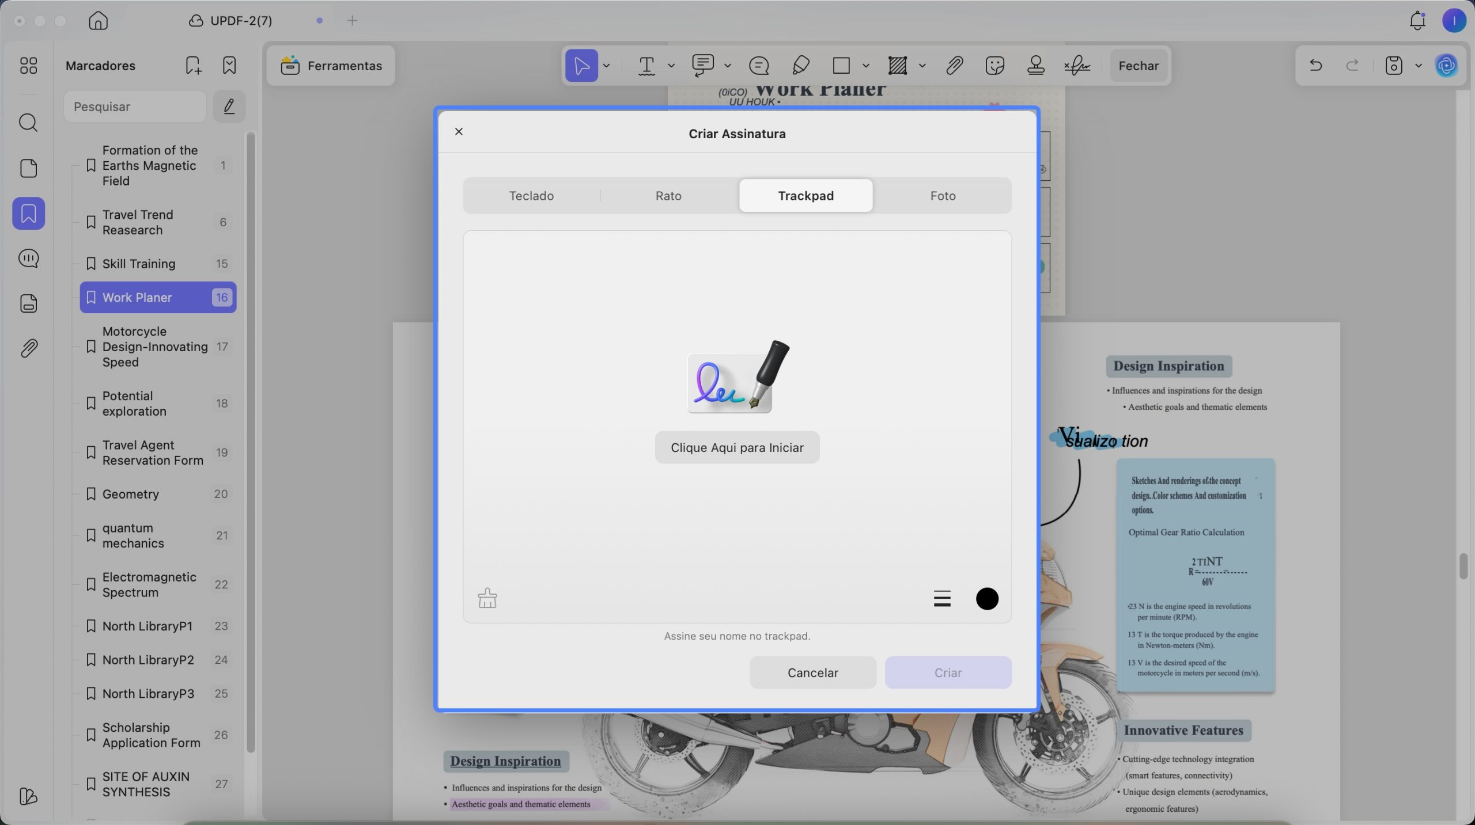This screenshot has height=825, width=1475.
Task: Click the save icon in top right
Action: pos(1394,66)
